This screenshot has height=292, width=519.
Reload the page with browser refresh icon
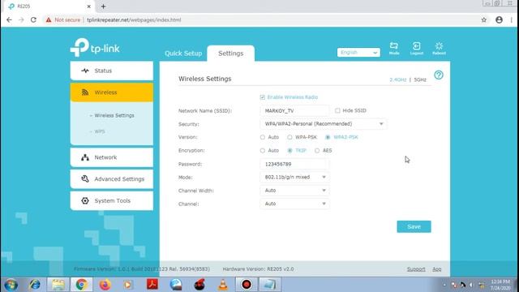(x=33, y=19)
